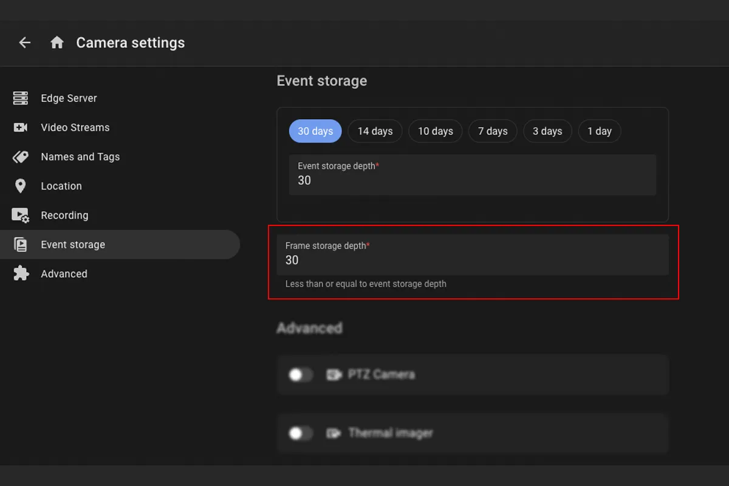Image resolution: width=729 pixels, height=486 pixels.
Task: Select 7 days storage preset
Action: (x=493, y=131)
